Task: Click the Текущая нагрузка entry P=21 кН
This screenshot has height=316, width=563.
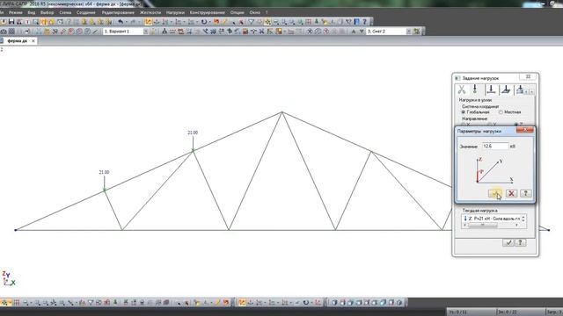Action: tap(492, 219)
